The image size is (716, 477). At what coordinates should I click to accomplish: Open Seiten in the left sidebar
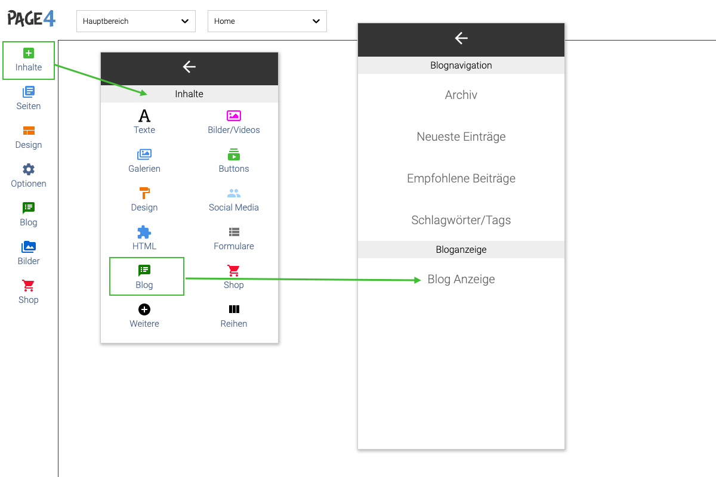[x=29, y=99]
